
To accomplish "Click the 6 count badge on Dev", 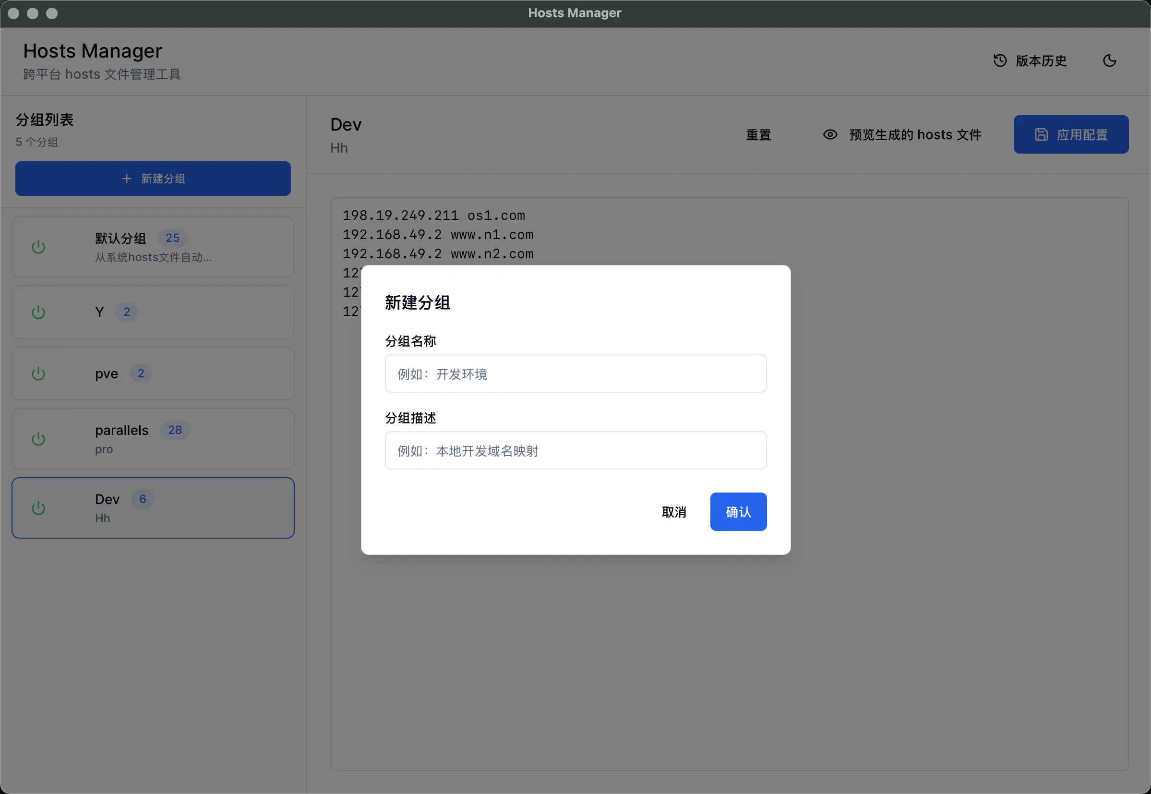I will (x=143, y=499).
